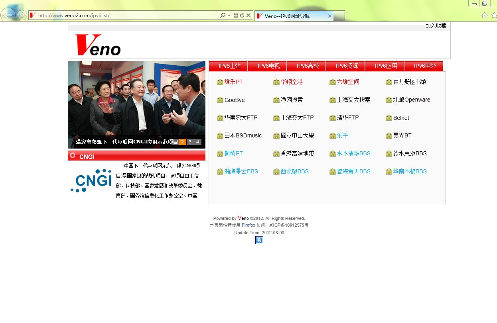
Task: Click the search magnifier icon in address bar
Action: (x=223, y=15)
